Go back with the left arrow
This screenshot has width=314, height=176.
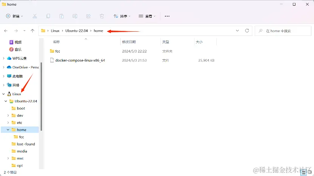tap(6, 31)
